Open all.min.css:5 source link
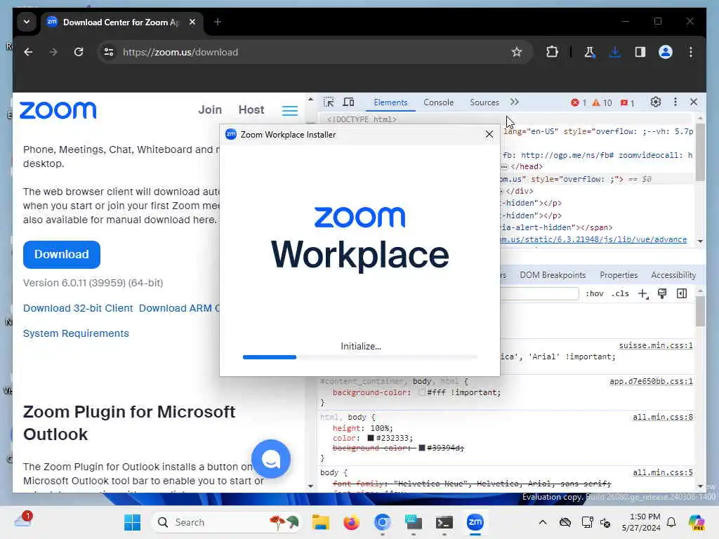 point(663,472)
